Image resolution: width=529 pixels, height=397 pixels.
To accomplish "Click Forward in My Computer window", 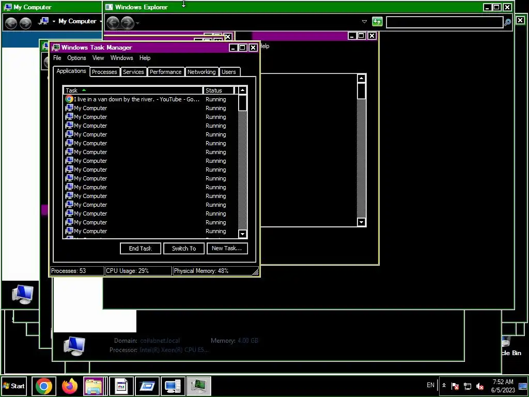I will pos(26,23).
